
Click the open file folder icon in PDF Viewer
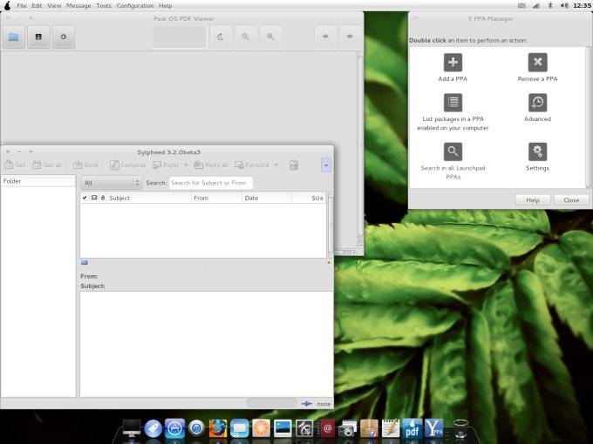tap(14, 37)
